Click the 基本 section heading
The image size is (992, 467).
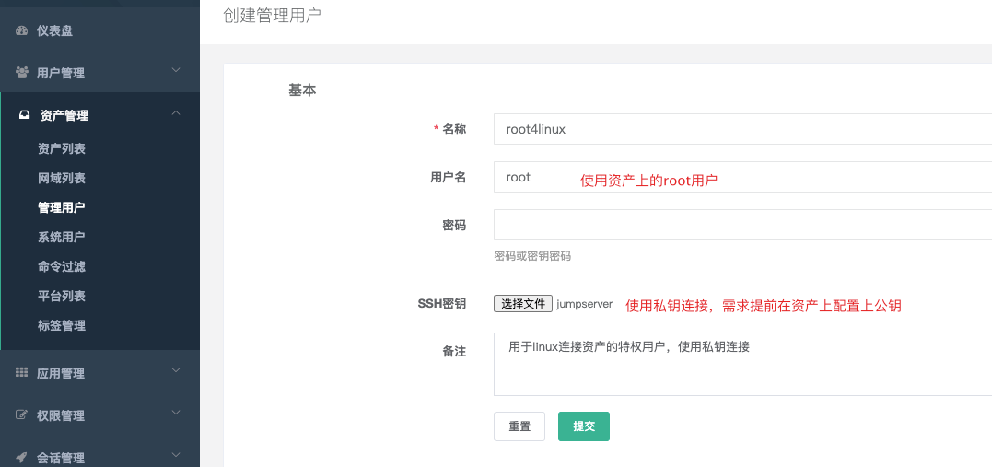pyautogui.click(x=302, y=90)
